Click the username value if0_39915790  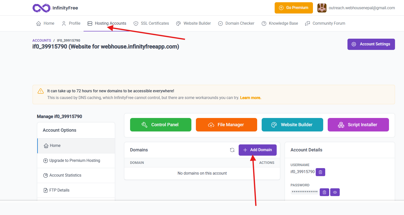(302, 172)
